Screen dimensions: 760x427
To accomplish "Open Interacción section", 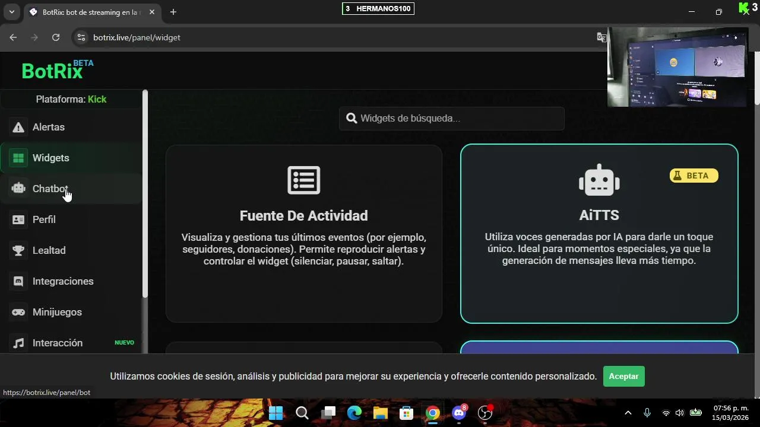I will [x=71, y=343].
